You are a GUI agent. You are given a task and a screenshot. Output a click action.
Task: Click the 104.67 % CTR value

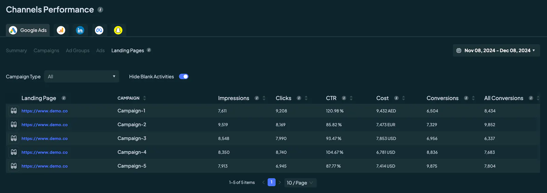(335, 152)
